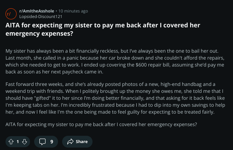The height and width of the screenshot is (150, 233).
Task: Downvote the post with the down arrow
Action: tap(25, 141)
